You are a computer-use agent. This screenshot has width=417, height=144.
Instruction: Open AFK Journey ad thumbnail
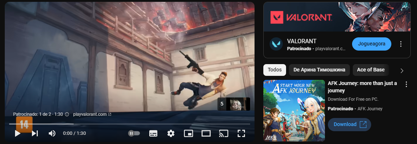coord(294,111)
